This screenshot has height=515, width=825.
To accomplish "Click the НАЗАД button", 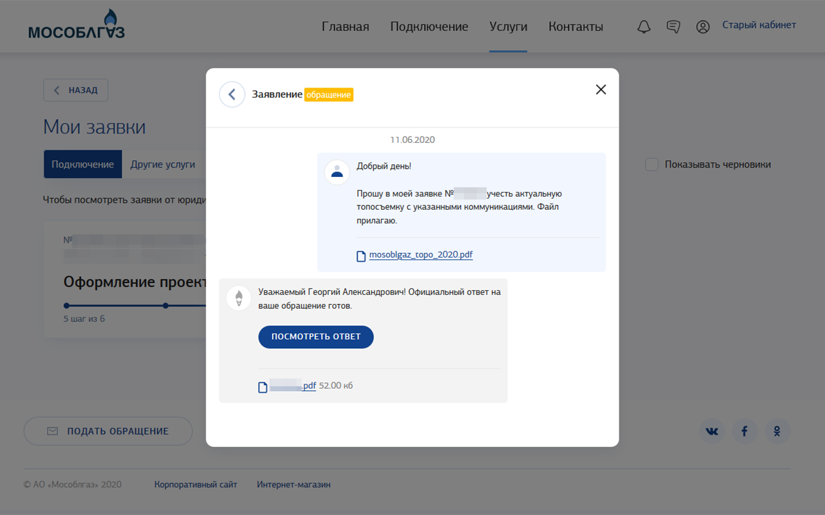I will click(75, 90).
